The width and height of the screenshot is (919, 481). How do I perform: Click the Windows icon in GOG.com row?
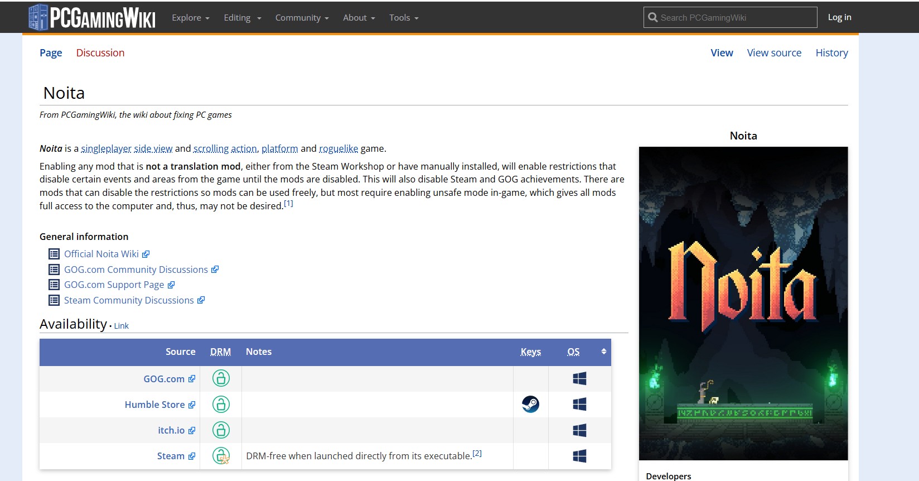pyautogui.click(x=579, y=379)
